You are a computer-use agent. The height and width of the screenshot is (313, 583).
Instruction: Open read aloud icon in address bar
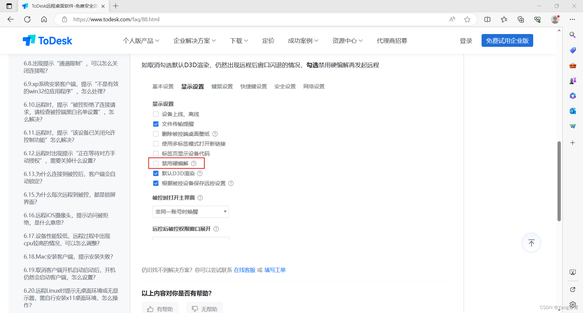coord(452,19)
